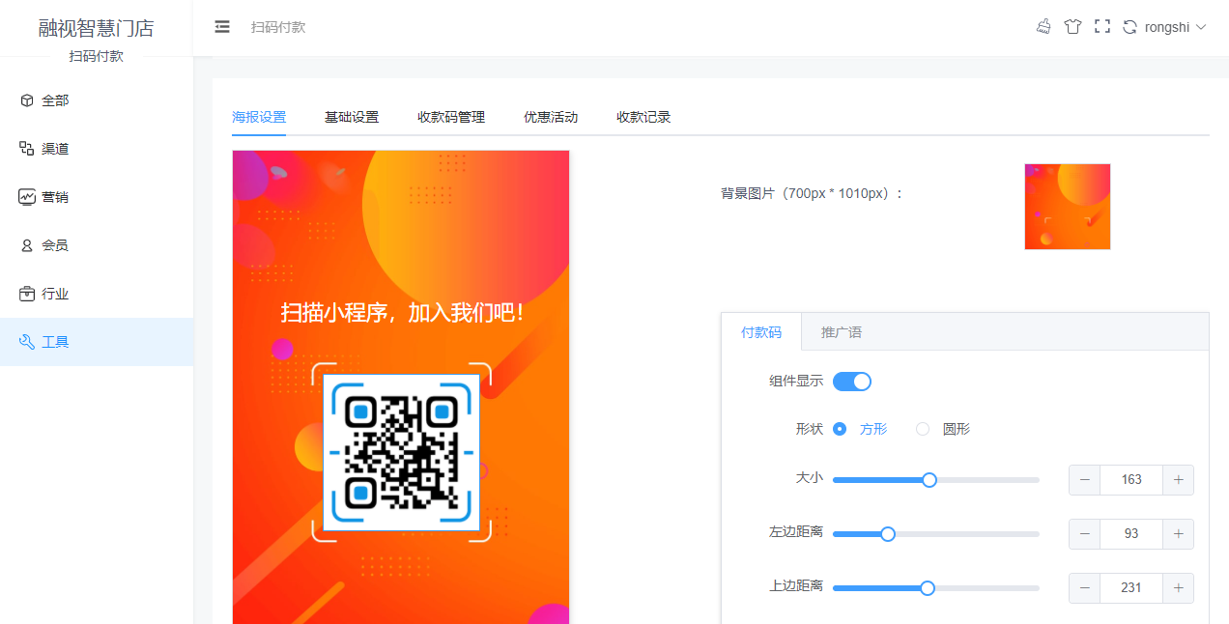Click the 左边距离 slider handle
1229x624 pixels.
pyautogui.click(x=888, y=534)
